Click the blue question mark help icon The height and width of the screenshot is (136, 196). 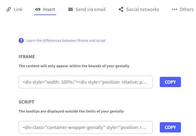pyautogui.click(x=21, y=41)
